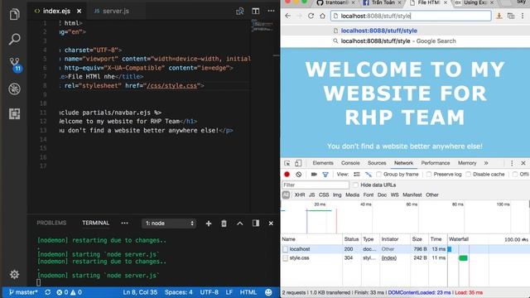Check the localhost row checkbox
The width and height of the screenshot is (530, 298).
point(286,249)
